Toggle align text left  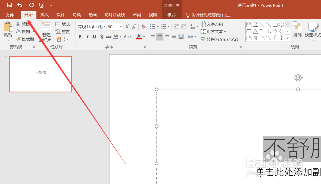pos(152,37)
